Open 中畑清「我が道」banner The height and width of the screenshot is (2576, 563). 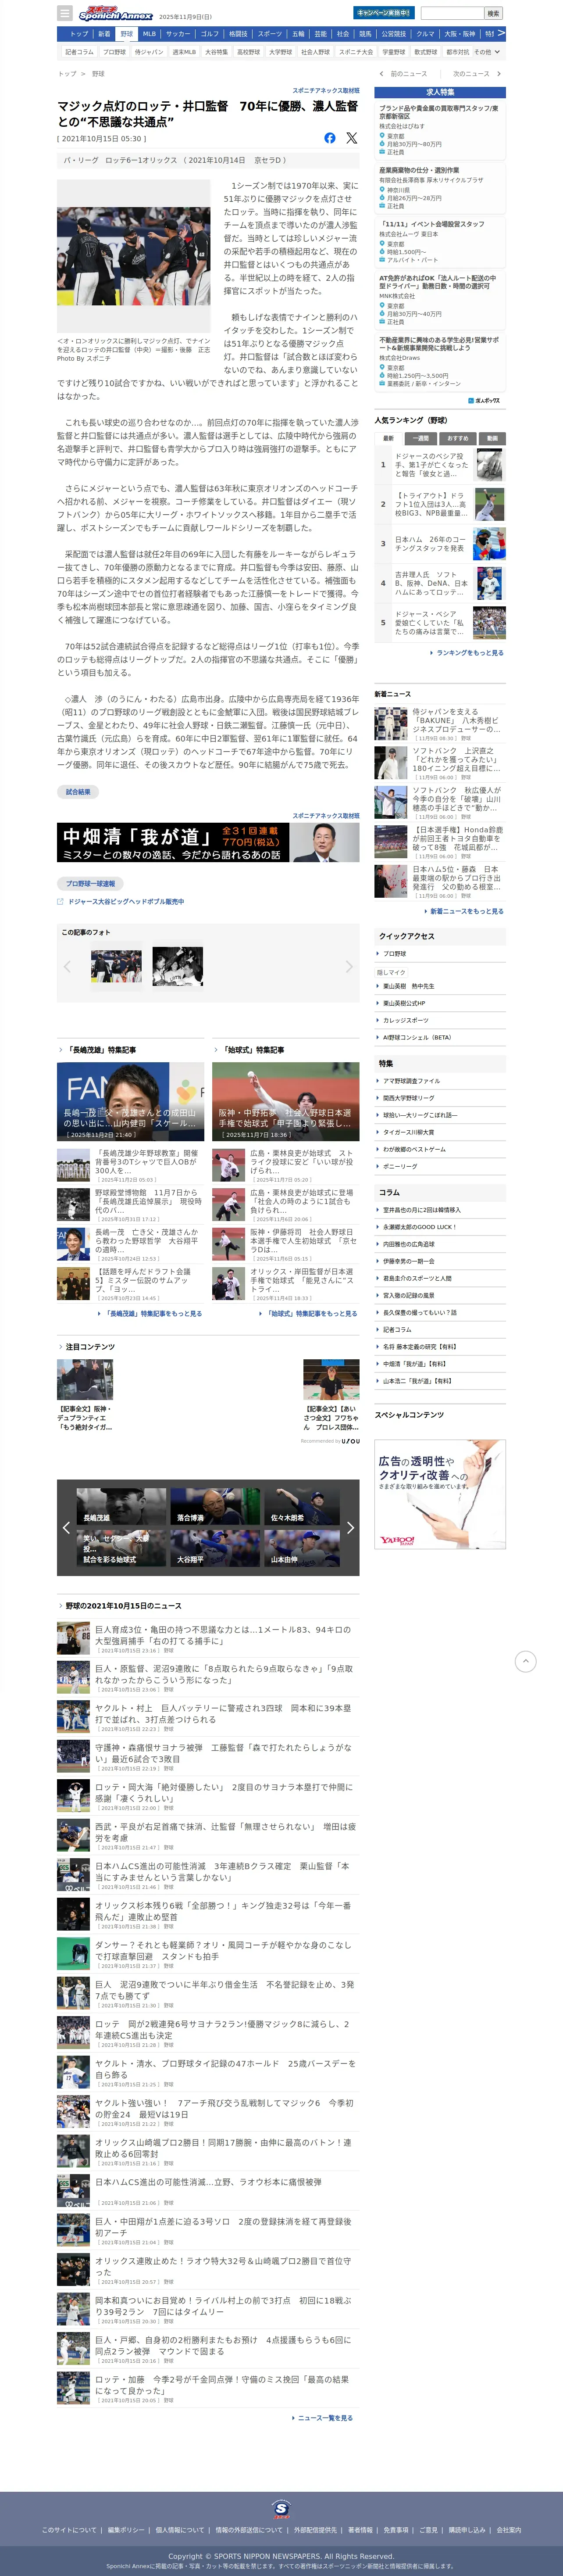click(x=208, y=843)
